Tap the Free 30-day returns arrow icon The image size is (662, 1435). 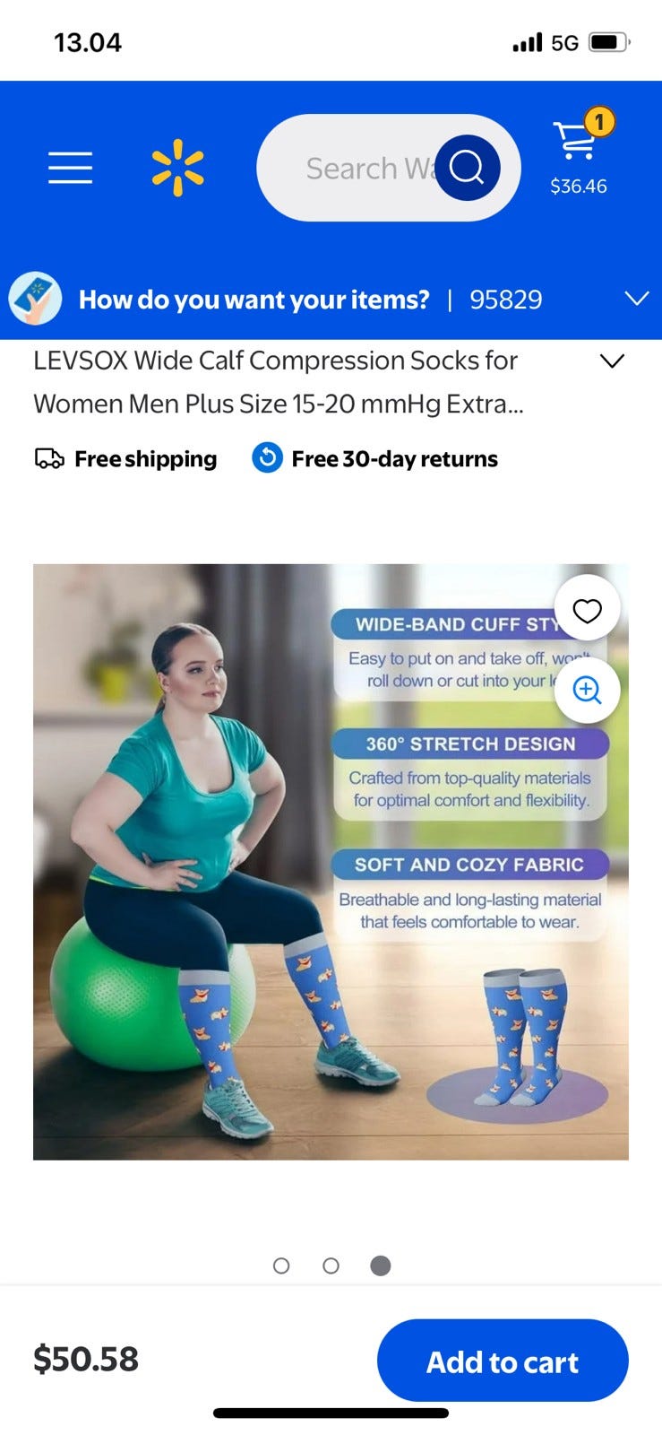click(267, 458)
